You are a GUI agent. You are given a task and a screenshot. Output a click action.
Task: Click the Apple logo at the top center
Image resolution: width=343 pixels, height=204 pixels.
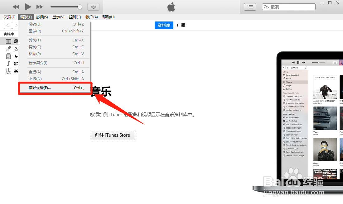pos(171,7)
